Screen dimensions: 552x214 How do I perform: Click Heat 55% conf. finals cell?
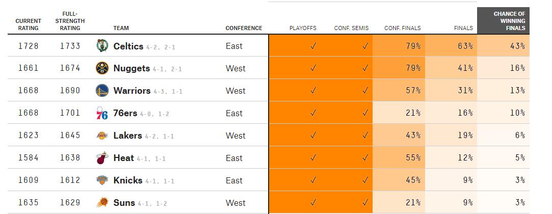click(x=399, y=158)
